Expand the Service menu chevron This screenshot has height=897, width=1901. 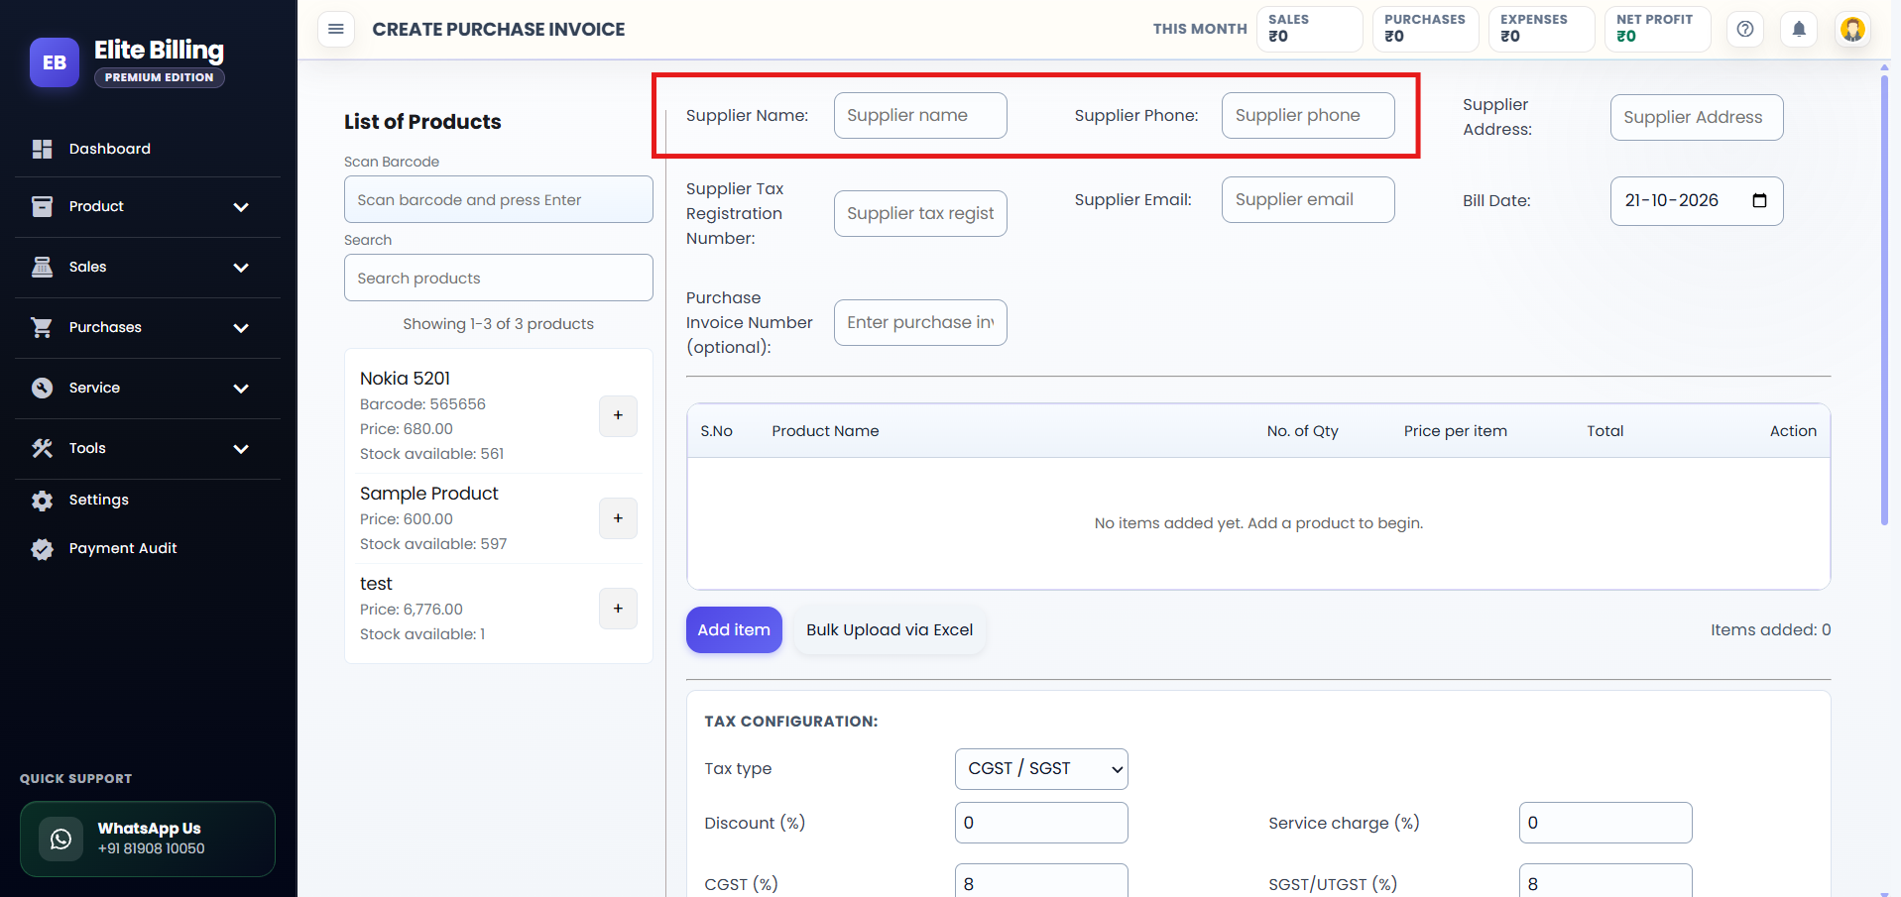pyautogui.click(x=241, y=389)
